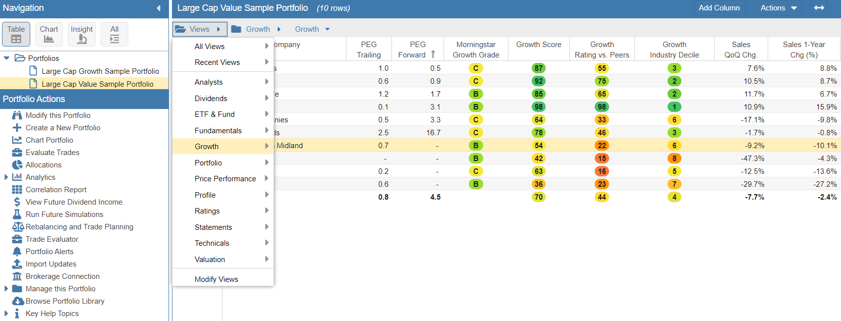
Task: Click the Views folder button
Action: pos(200,29)
